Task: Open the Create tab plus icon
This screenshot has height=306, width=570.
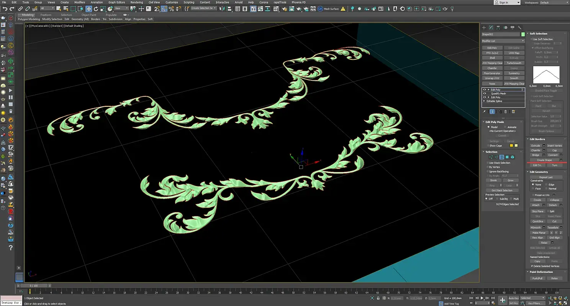Action: click(484, 28)
